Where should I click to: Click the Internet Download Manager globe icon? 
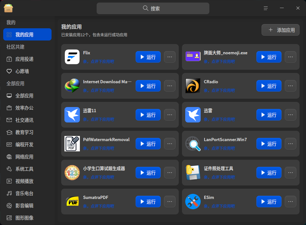[x=72, y=86]
